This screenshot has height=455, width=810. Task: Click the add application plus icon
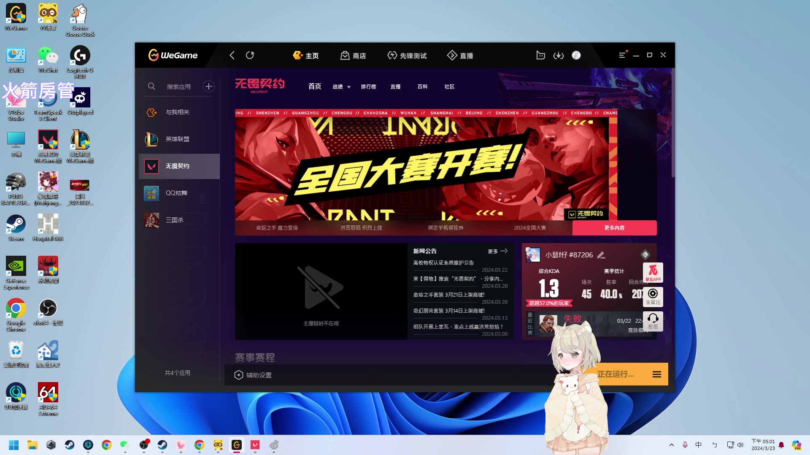tap(209, 86)
